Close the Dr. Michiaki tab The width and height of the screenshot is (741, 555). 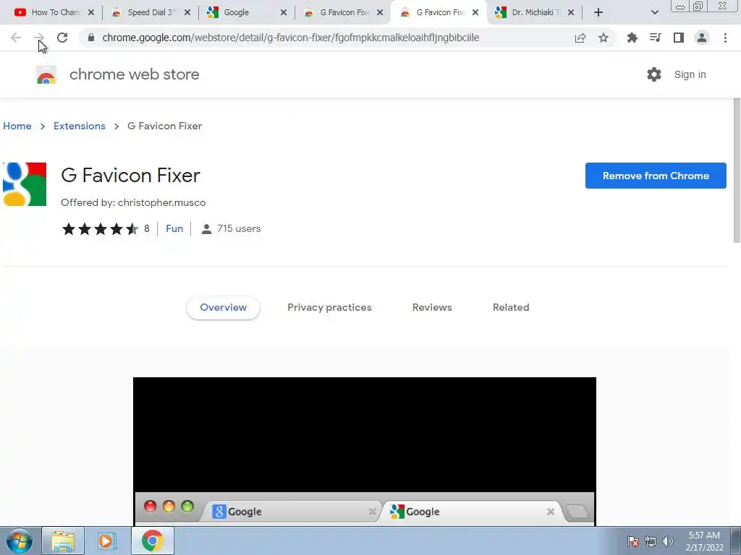click(x=571, y=12)
